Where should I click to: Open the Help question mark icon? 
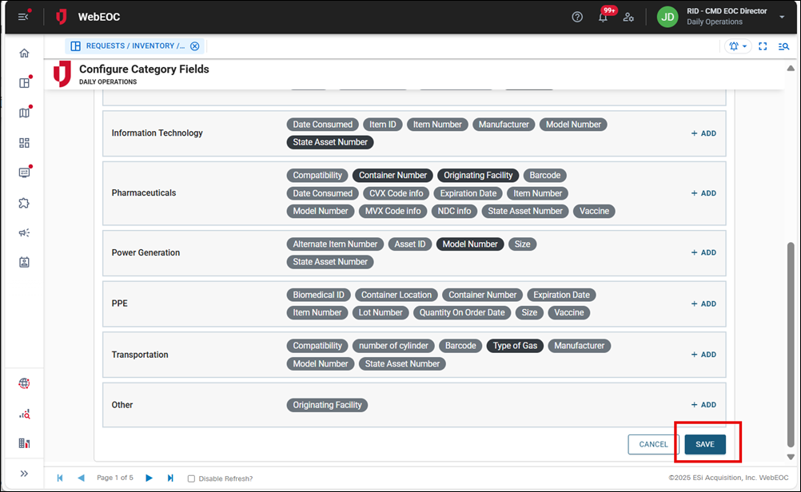click(577, 16)
